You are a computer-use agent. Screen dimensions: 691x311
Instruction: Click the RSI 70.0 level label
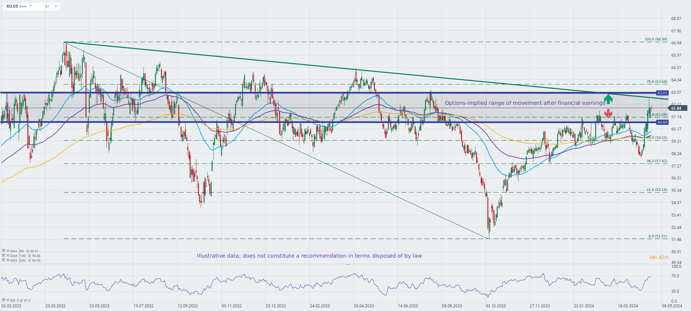point(675,276)
